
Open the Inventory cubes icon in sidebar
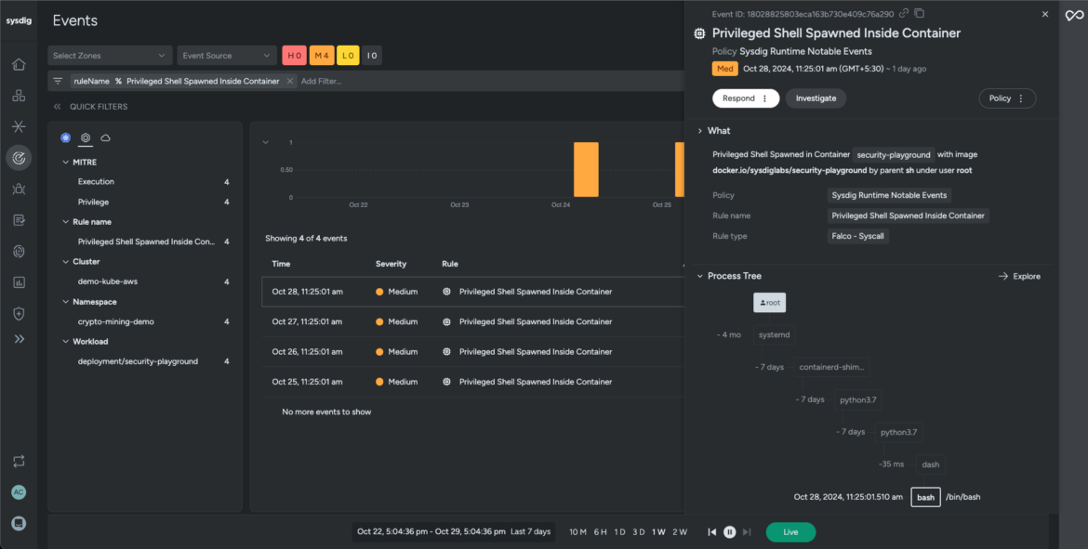click(19, 96)
